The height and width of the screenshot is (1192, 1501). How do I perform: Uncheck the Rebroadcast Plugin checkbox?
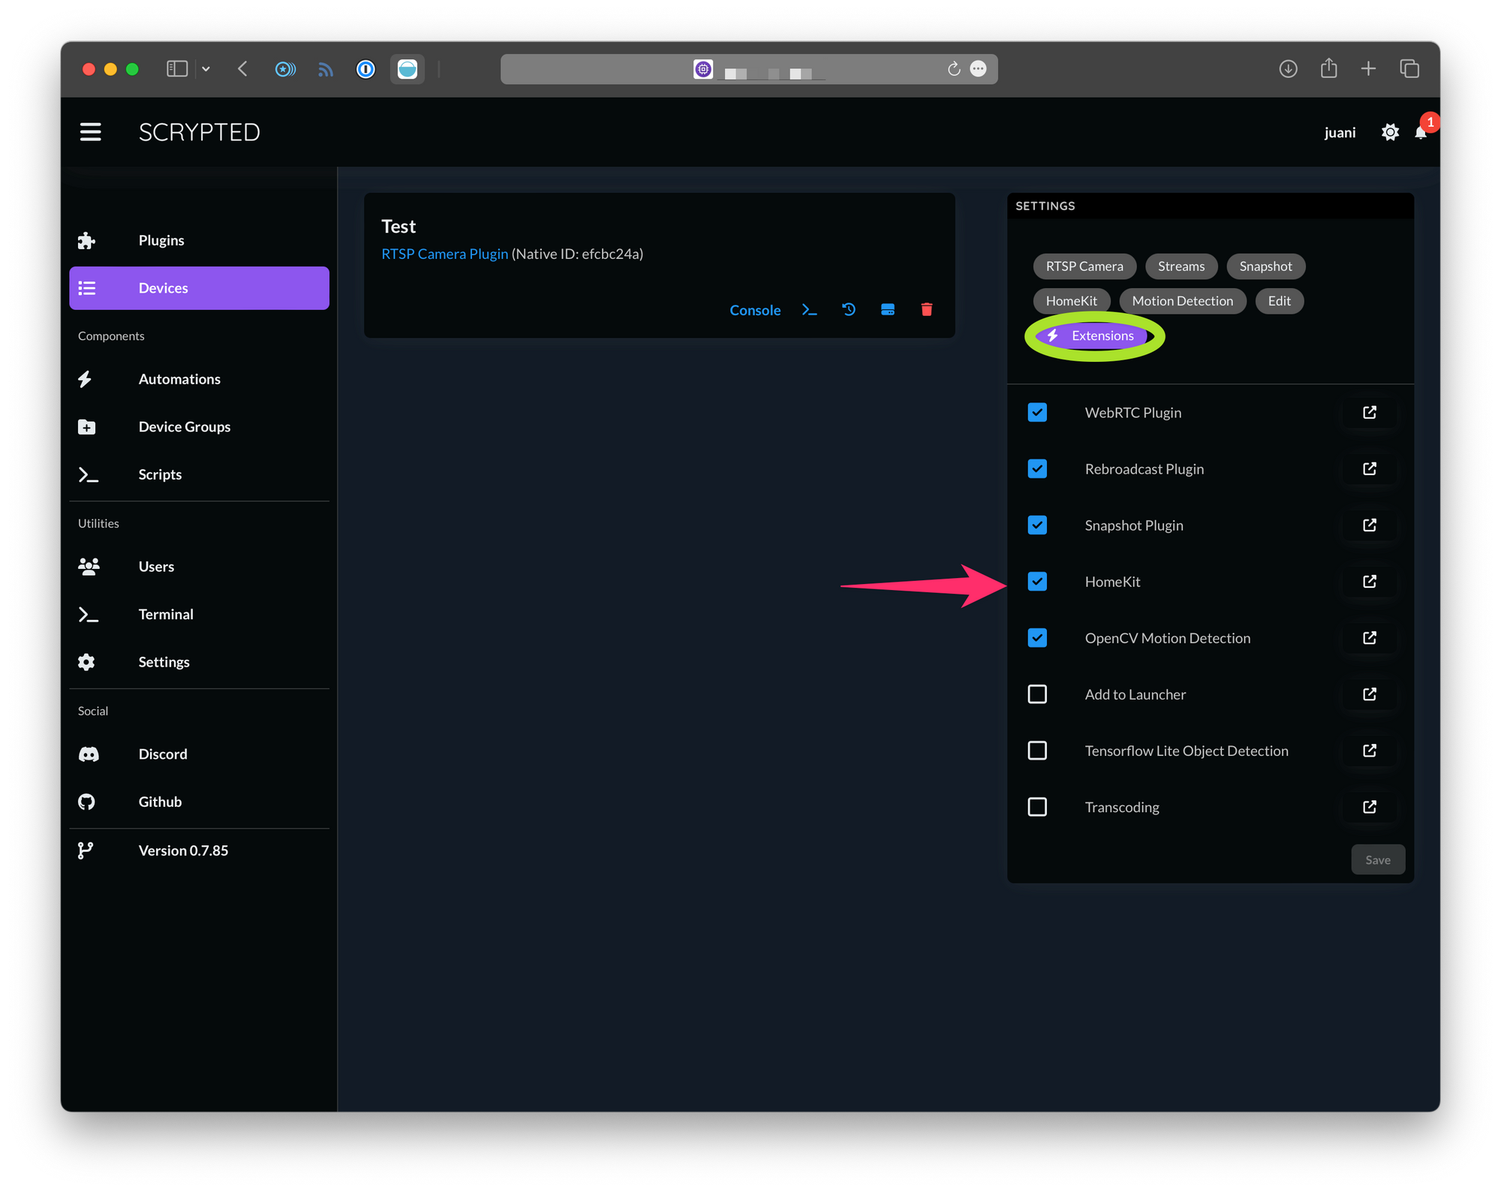pyautogui.click(x=1037, y=468)
